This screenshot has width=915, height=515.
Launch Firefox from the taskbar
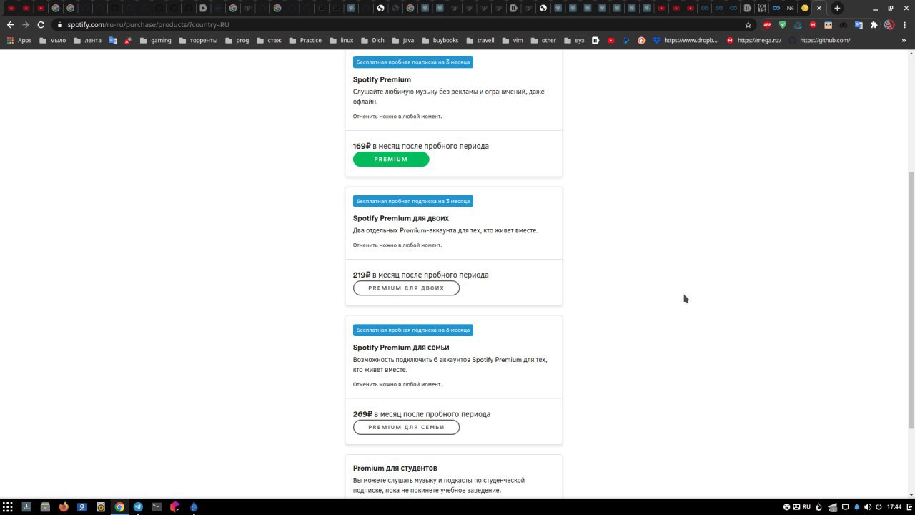[x=64, y=506]
